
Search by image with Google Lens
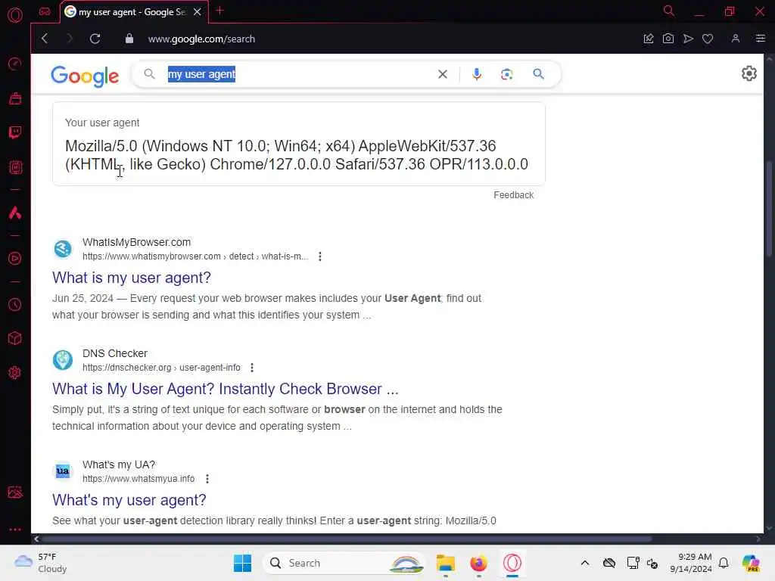[506, 74]
